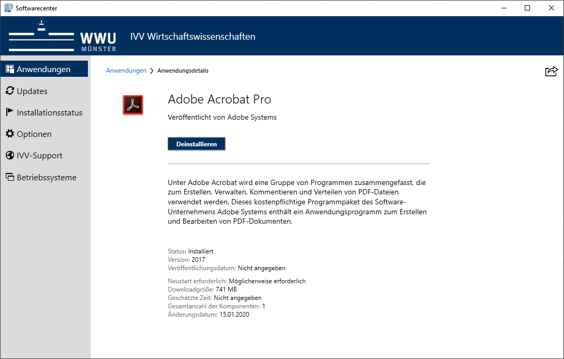
Task: Click the Adobe Acrobat description paragraph
Action: pos(298,202)
